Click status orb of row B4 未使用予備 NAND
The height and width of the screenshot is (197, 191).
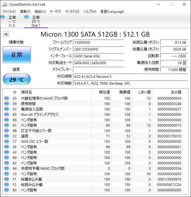(7, 169)
